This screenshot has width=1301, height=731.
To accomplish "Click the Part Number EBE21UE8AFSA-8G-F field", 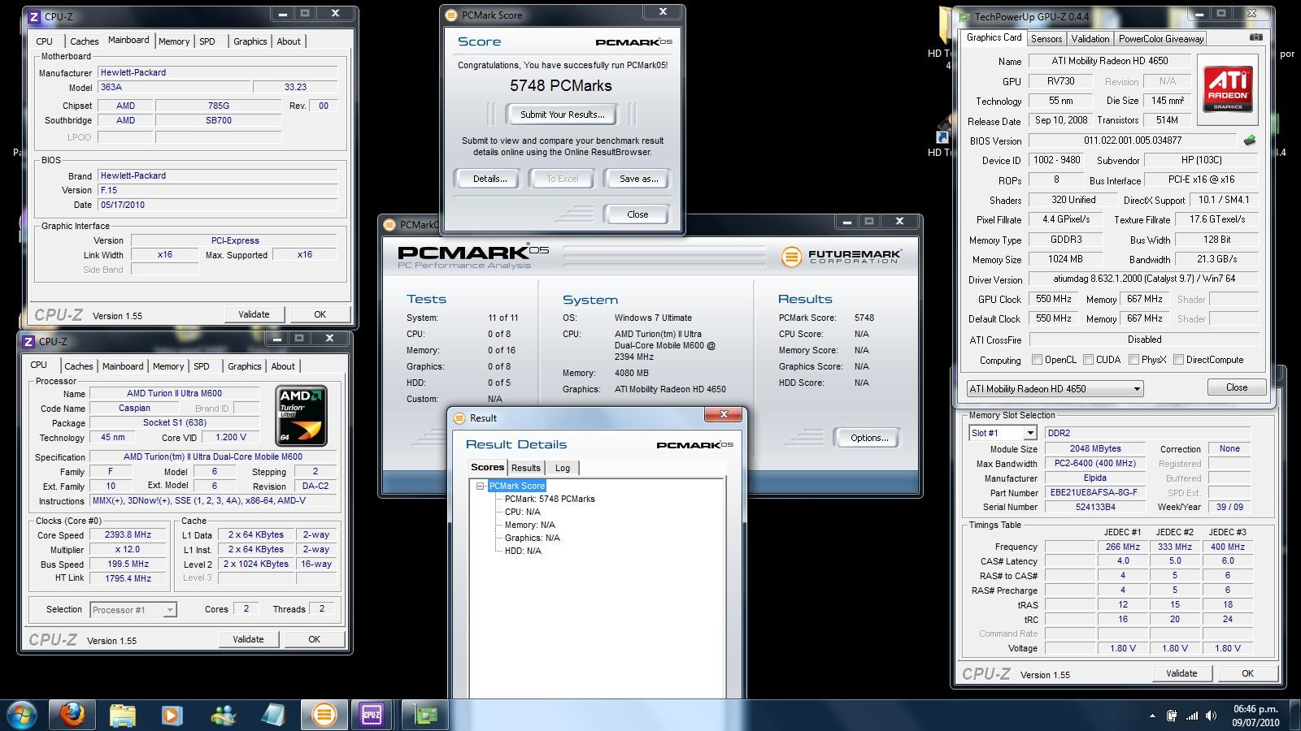I will coord(1095,493).
